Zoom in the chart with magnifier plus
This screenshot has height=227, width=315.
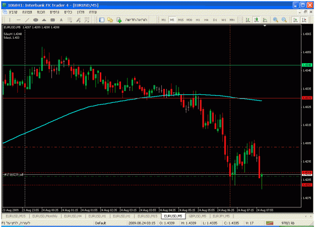coord(275,20)
